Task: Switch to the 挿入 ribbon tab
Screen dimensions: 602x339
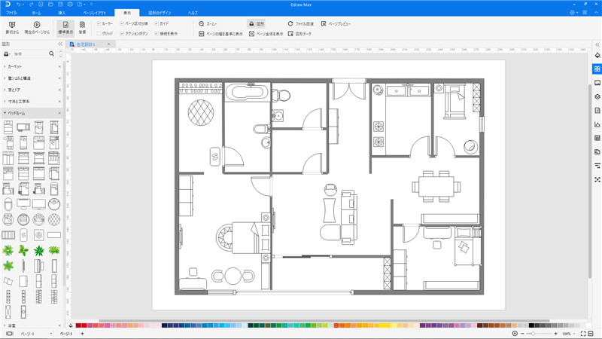Action: pos(62,13)
